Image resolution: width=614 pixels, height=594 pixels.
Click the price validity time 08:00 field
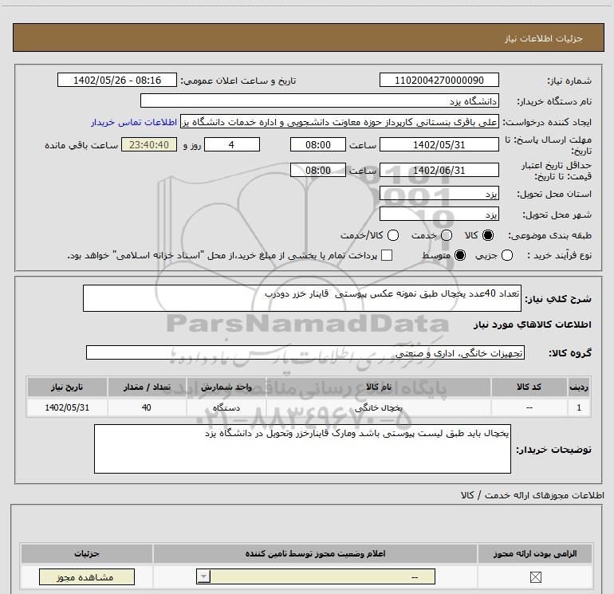click(x=318, y=170)
